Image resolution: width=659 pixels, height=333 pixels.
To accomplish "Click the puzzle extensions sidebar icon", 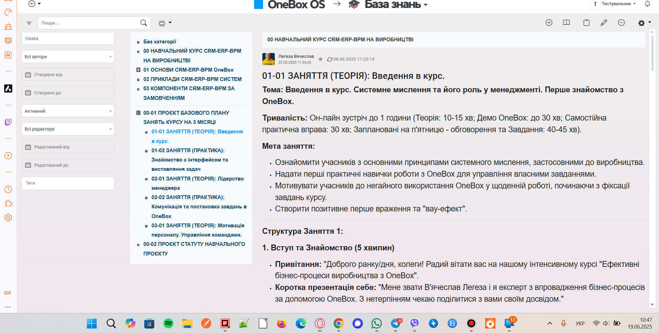I will [x=8, y=204].
